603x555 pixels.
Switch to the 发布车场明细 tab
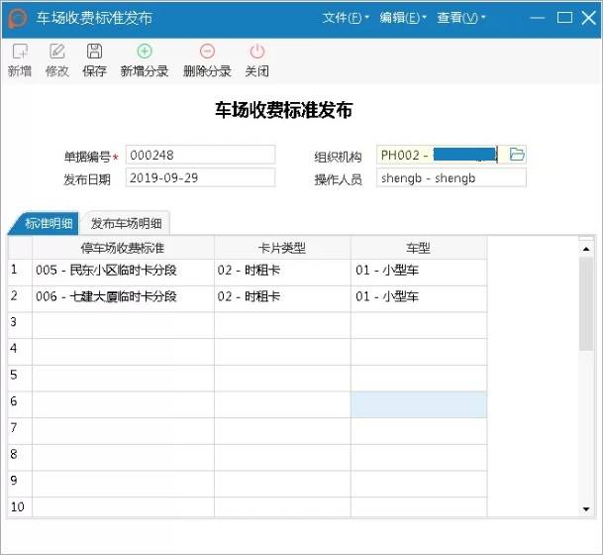point(127,223)
